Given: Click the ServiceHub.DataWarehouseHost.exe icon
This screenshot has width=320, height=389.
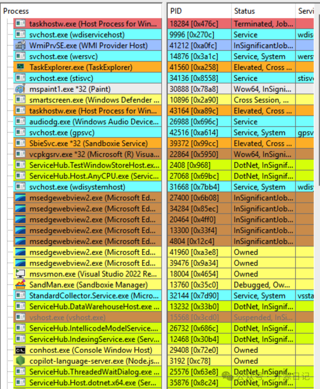Looking at the screenshot, I should (x=20, y=306).
